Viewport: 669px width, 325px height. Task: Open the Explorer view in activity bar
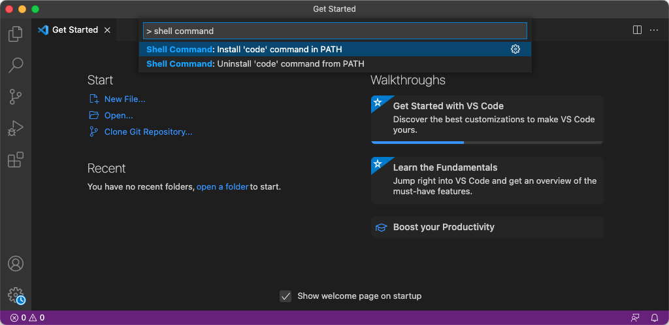pos(16,33)
